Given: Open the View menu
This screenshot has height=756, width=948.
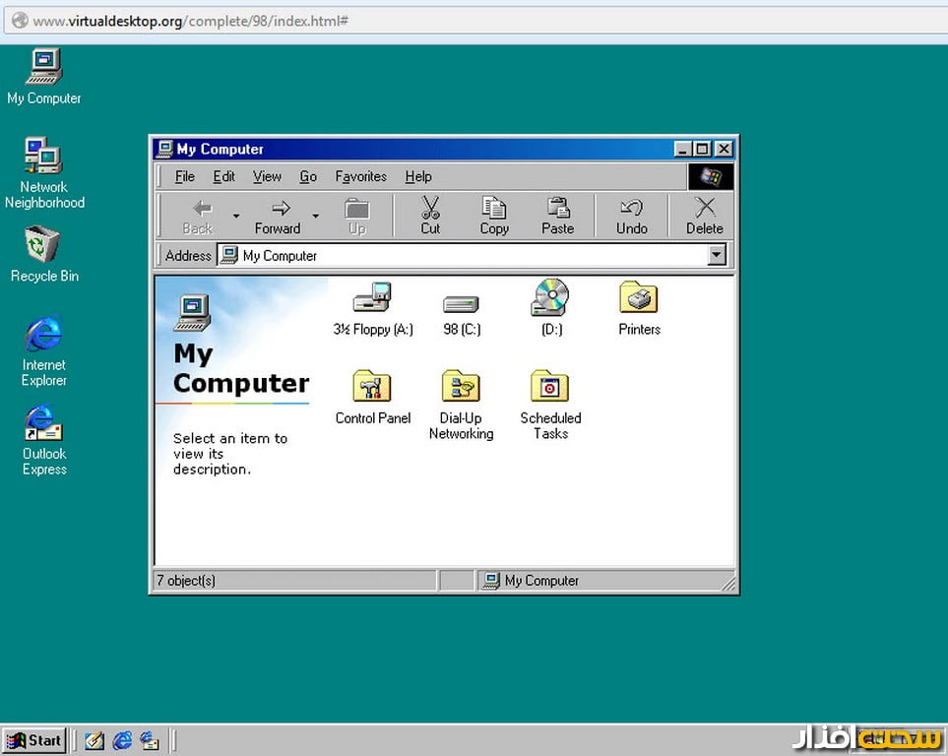Looking at the screenshot, I should pyautogui.click(x=267, y=177).
